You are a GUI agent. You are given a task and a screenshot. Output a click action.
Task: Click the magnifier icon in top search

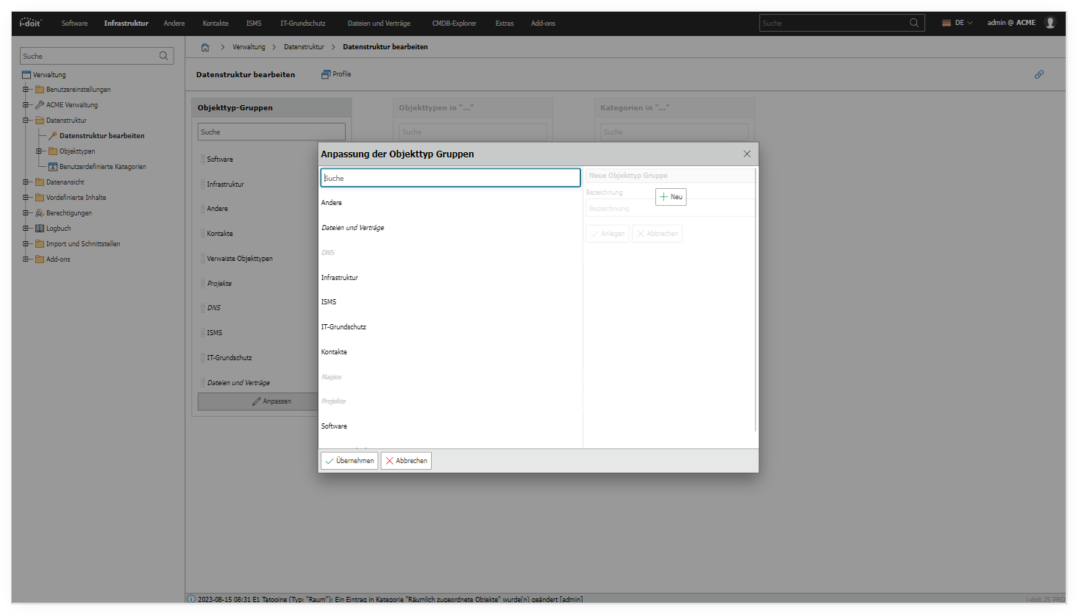click(914, 23)
